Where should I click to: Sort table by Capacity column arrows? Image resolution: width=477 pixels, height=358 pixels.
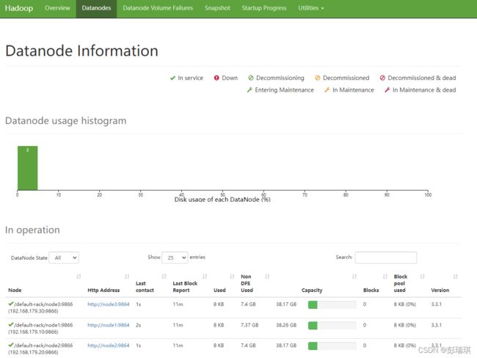[354, 277]
